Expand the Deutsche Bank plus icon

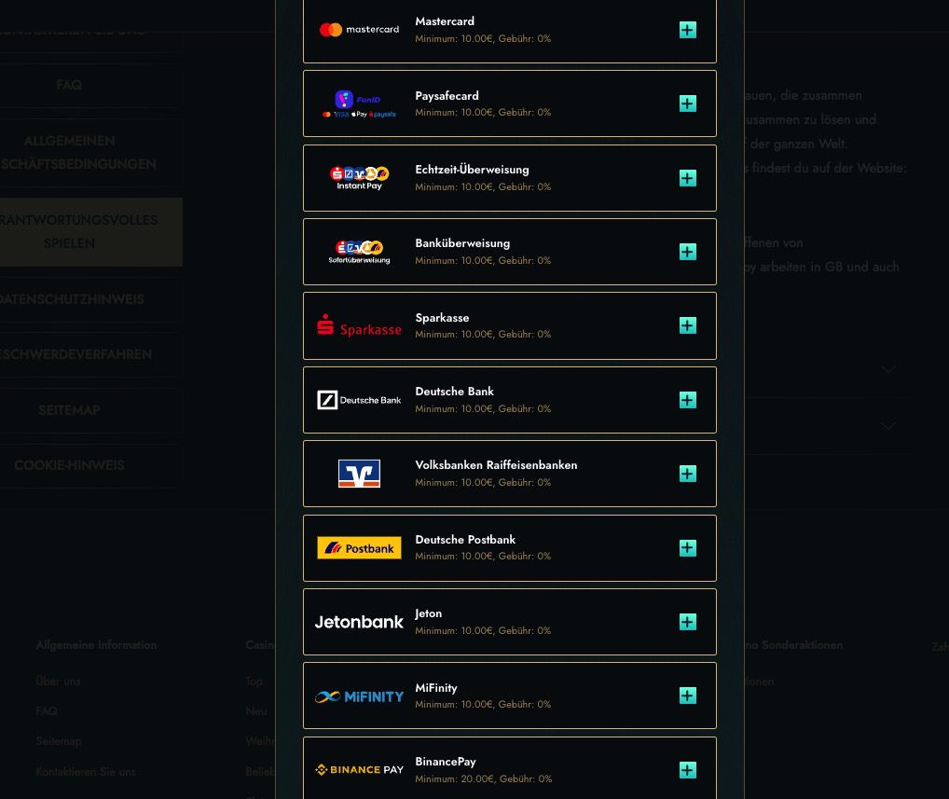[688, 400]
